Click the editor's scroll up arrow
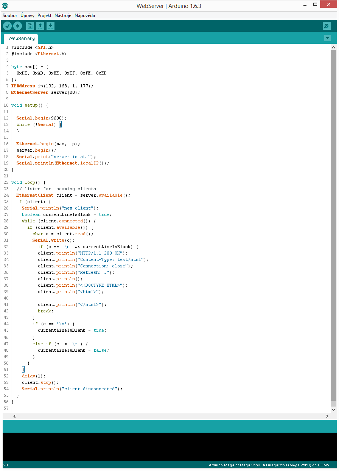Viewport: 339px width, 472px height. tap(333, 47)
